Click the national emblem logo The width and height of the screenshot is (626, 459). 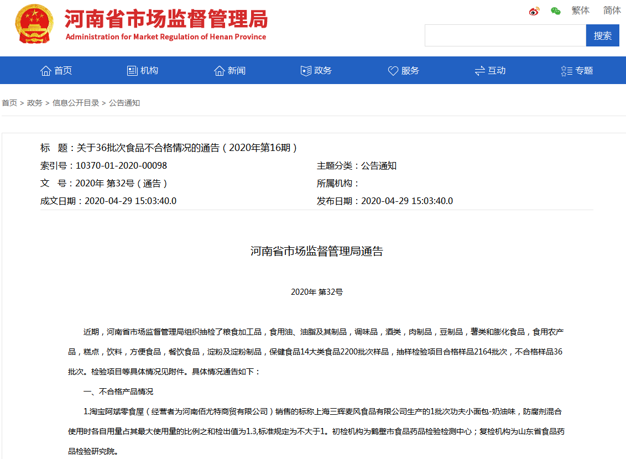click(x=33, y=23)
